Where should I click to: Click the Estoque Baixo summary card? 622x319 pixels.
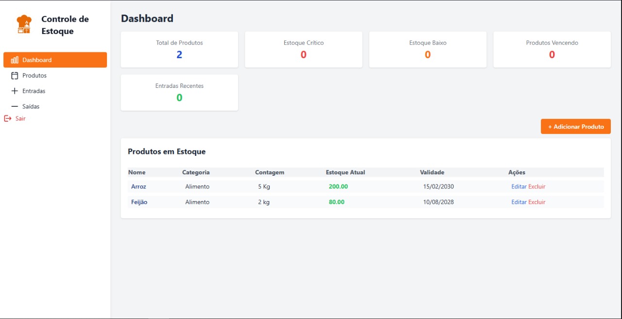pyautogui.click(x=428, y=50)
